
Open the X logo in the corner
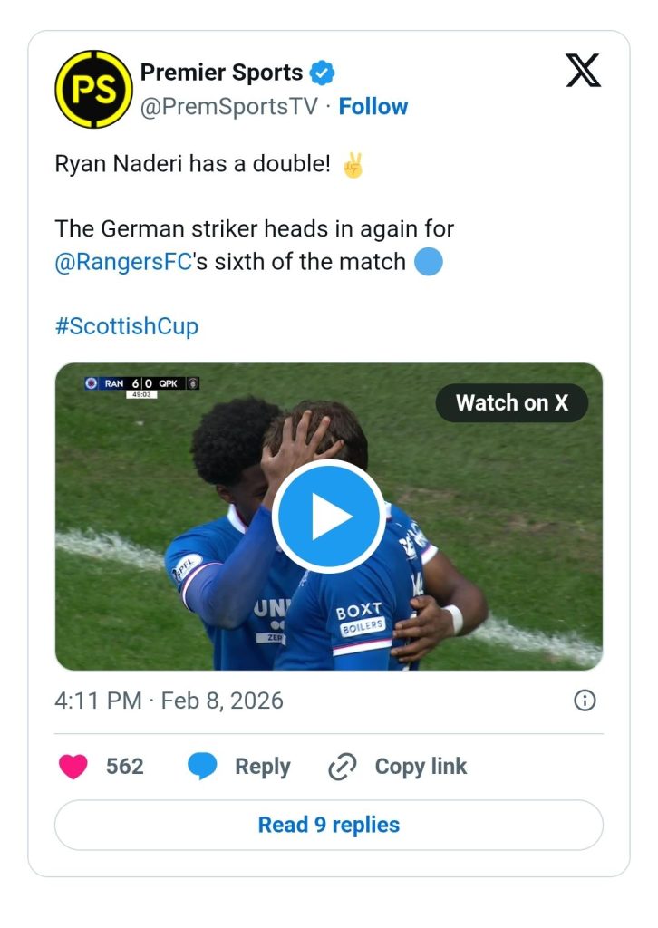[x=584, y=72]
